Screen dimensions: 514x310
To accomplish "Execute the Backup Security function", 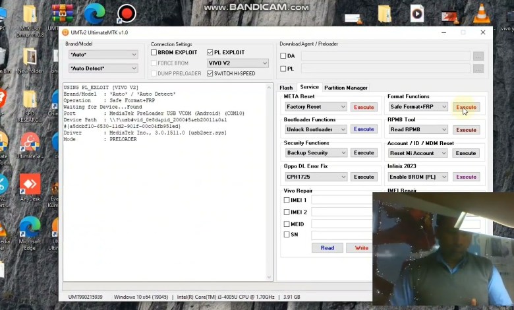I will tap(364, 153).
